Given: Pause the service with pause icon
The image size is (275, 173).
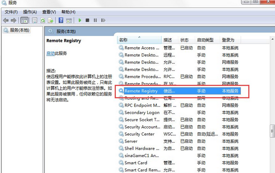Looking at the screenshot, I should click(x=95, y=21).
